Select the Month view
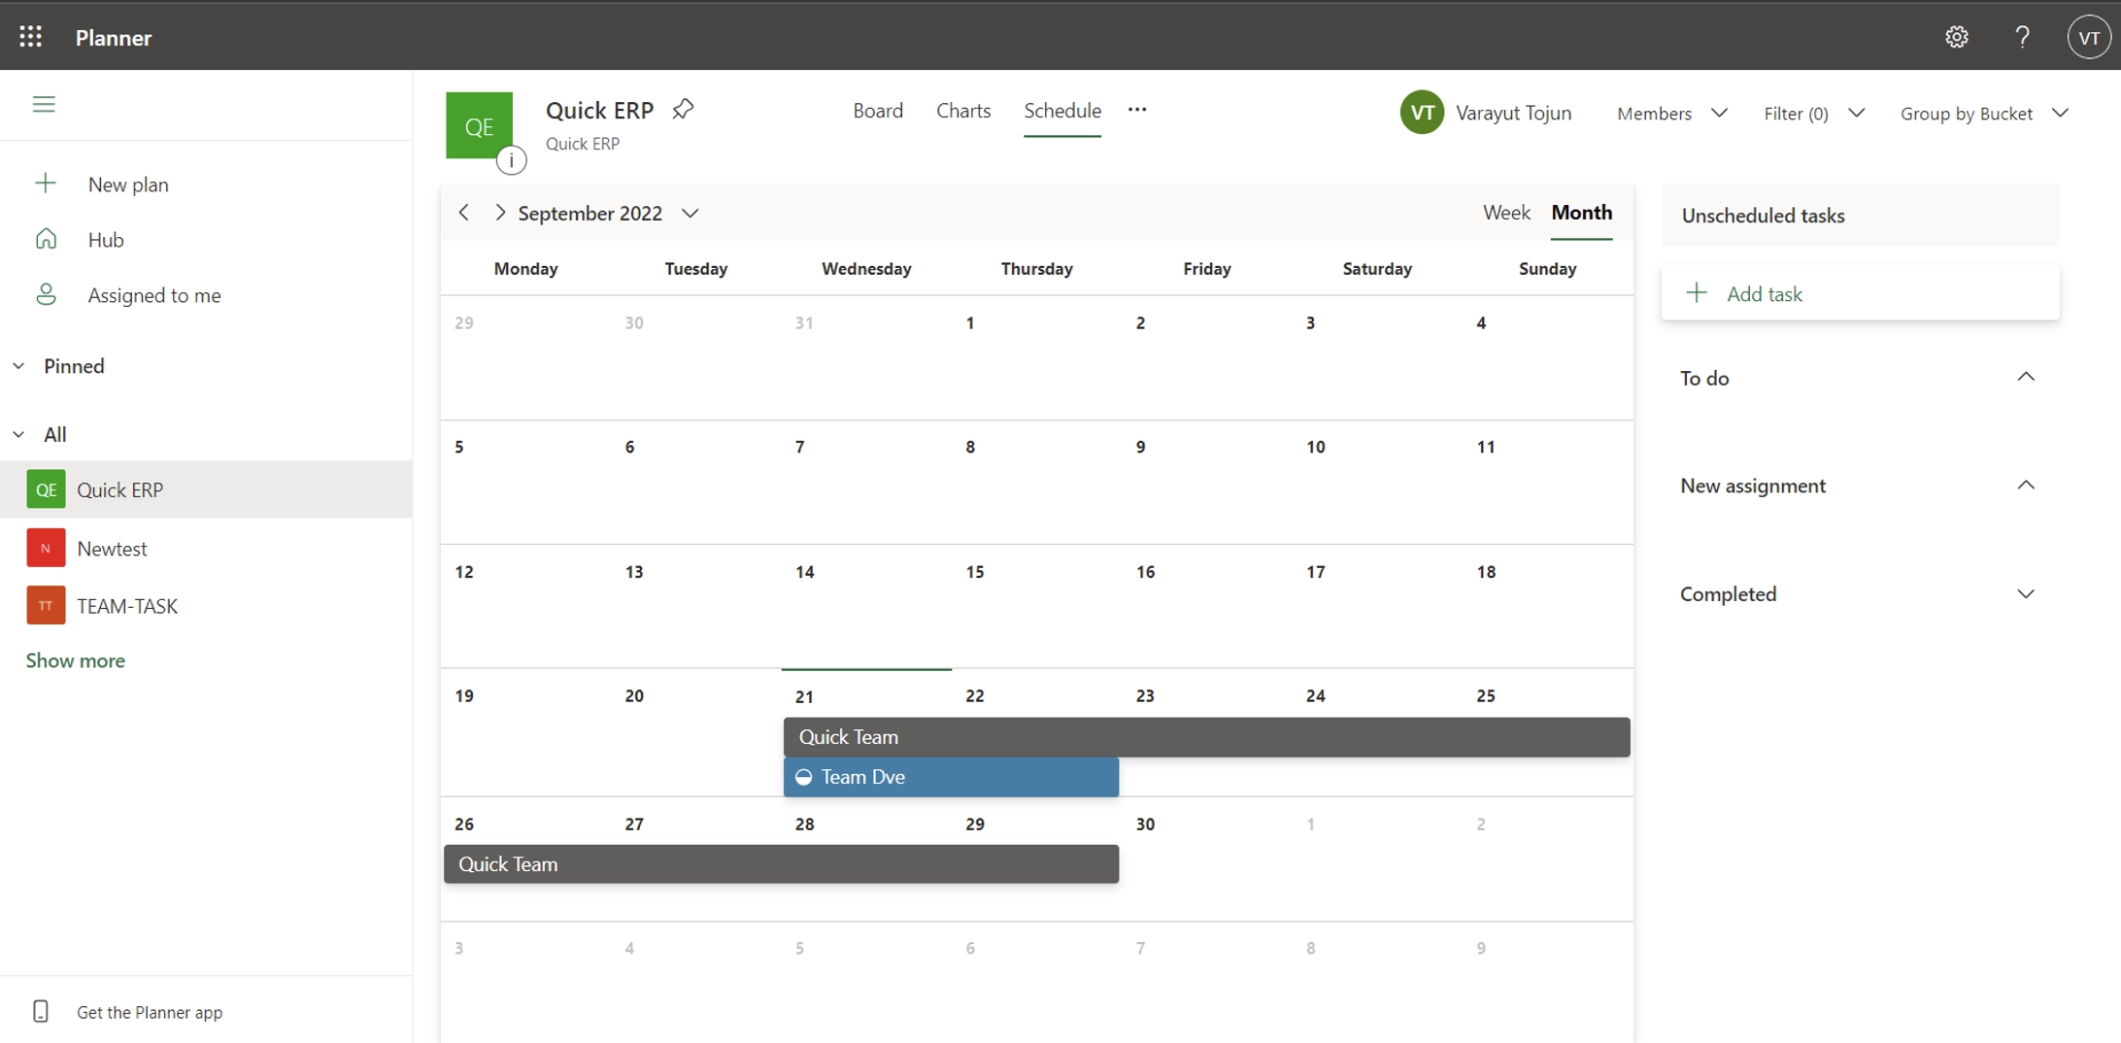 pyautogui.click(x=1581, y=213)
